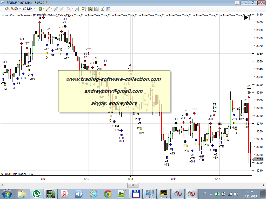Jump to latest bar with skip-forward arrow
This screenshot has width=266, height=199.
coord(247,18)
